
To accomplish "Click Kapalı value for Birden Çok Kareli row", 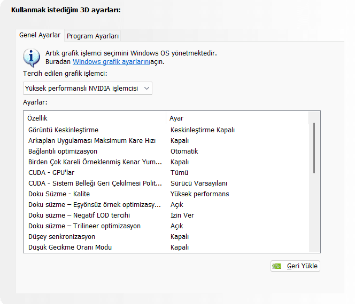I will click(x=180, y=162).
